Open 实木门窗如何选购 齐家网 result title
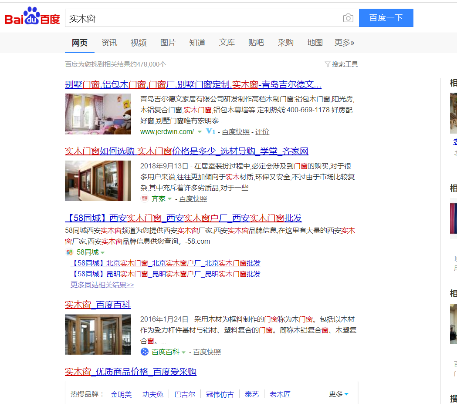The width and height of the screenshot is (457, 406). [x=186, y=151]
